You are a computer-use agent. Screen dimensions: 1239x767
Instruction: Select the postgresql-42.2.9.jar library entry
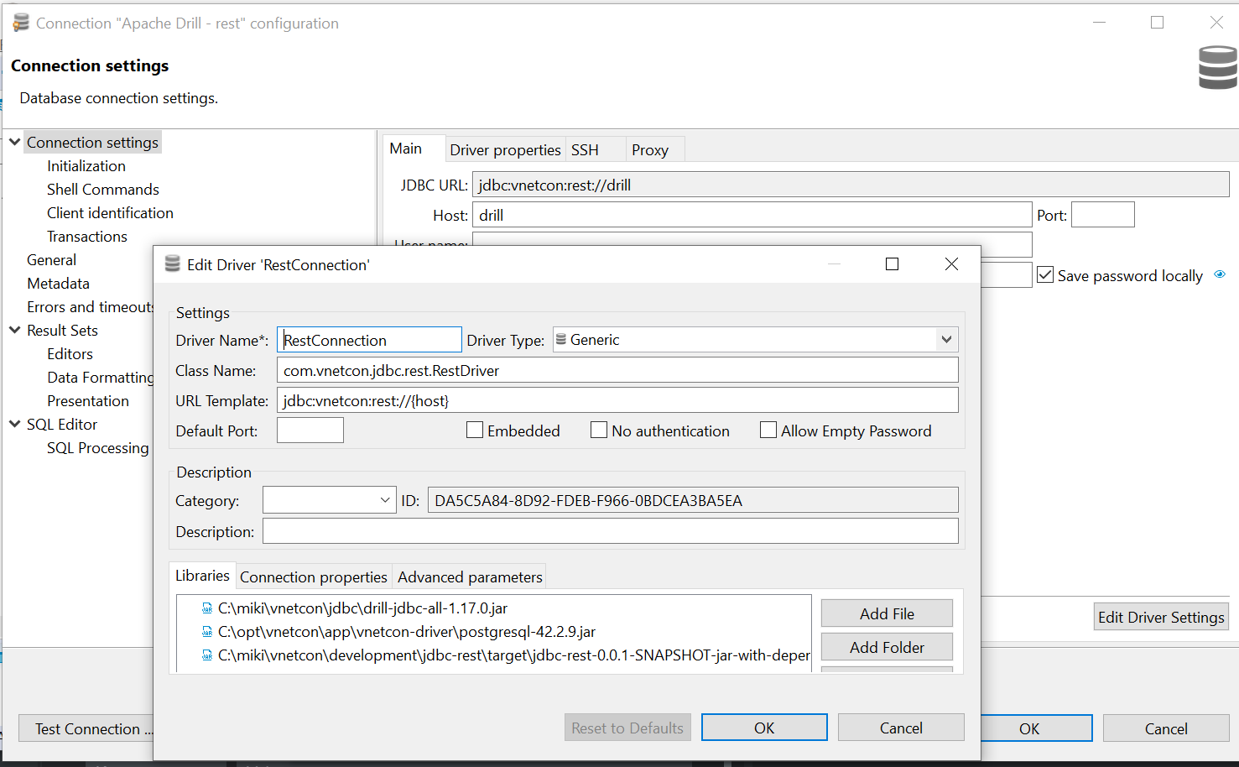pyautogui.click(x=407, y=632)
